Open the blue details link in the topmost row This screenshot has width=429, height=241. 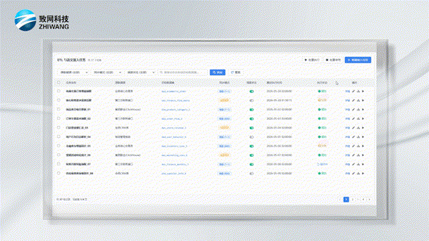point(347,91)
